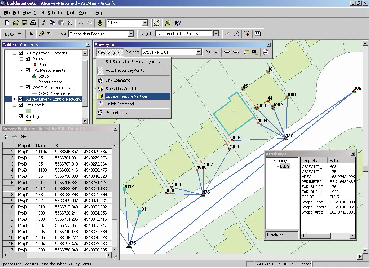This screenshot has width=369, height=268.
Task: Click the Link chain icon in Surveying toolbar
Action: (x=227, y=52)
